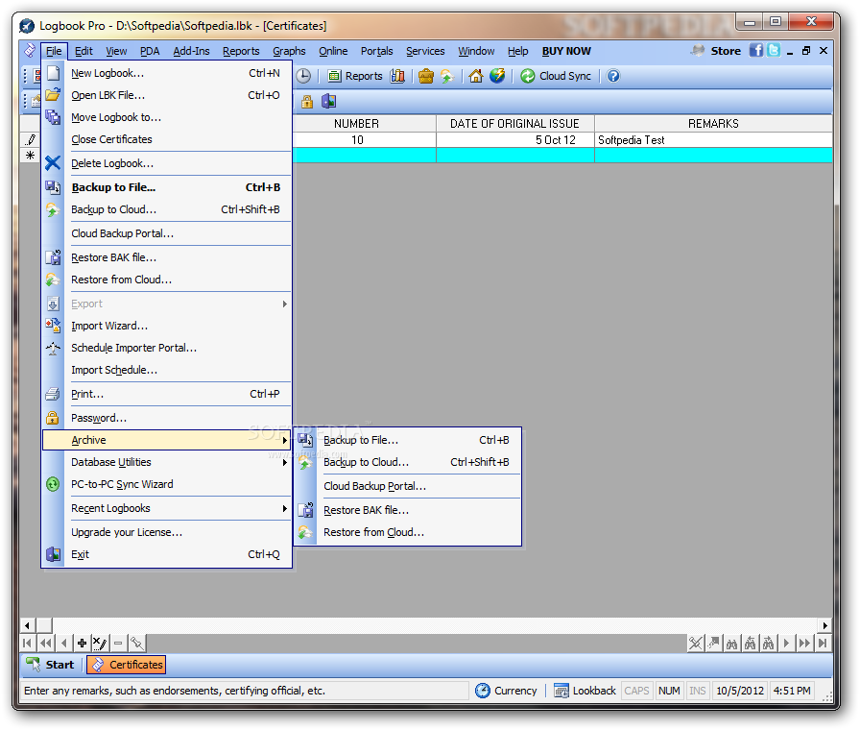Click the clock icon in the toolbar

pos(303,76)
